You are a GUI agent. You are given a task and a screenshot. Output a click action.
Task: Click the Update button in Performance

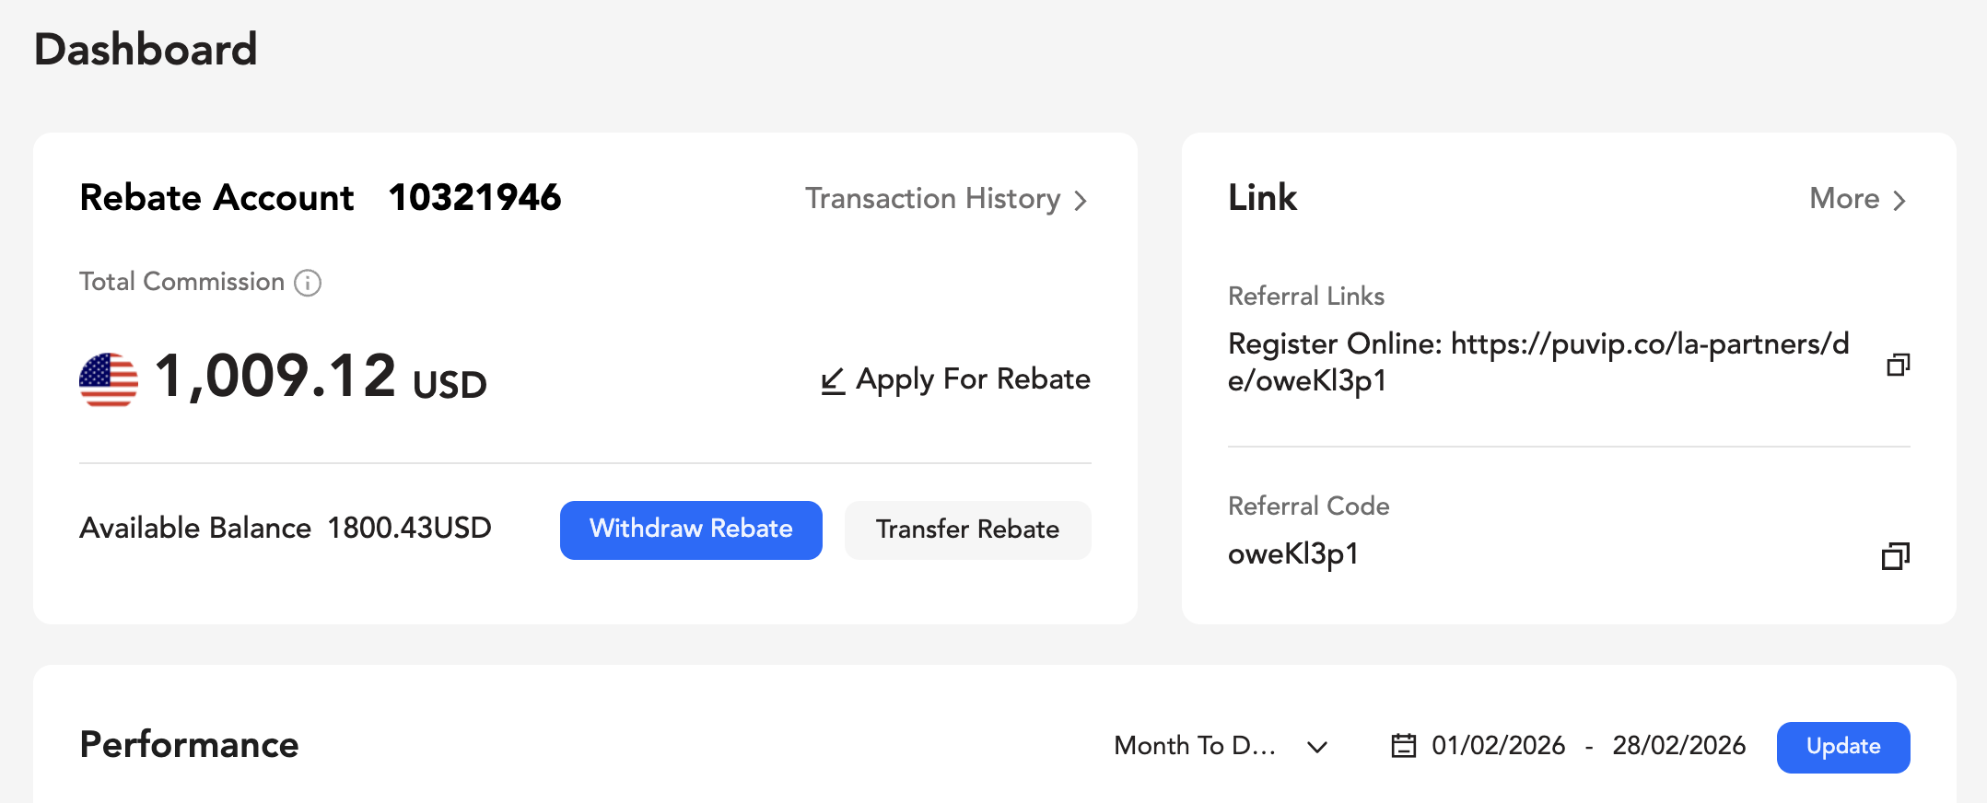coord(1843,747)
